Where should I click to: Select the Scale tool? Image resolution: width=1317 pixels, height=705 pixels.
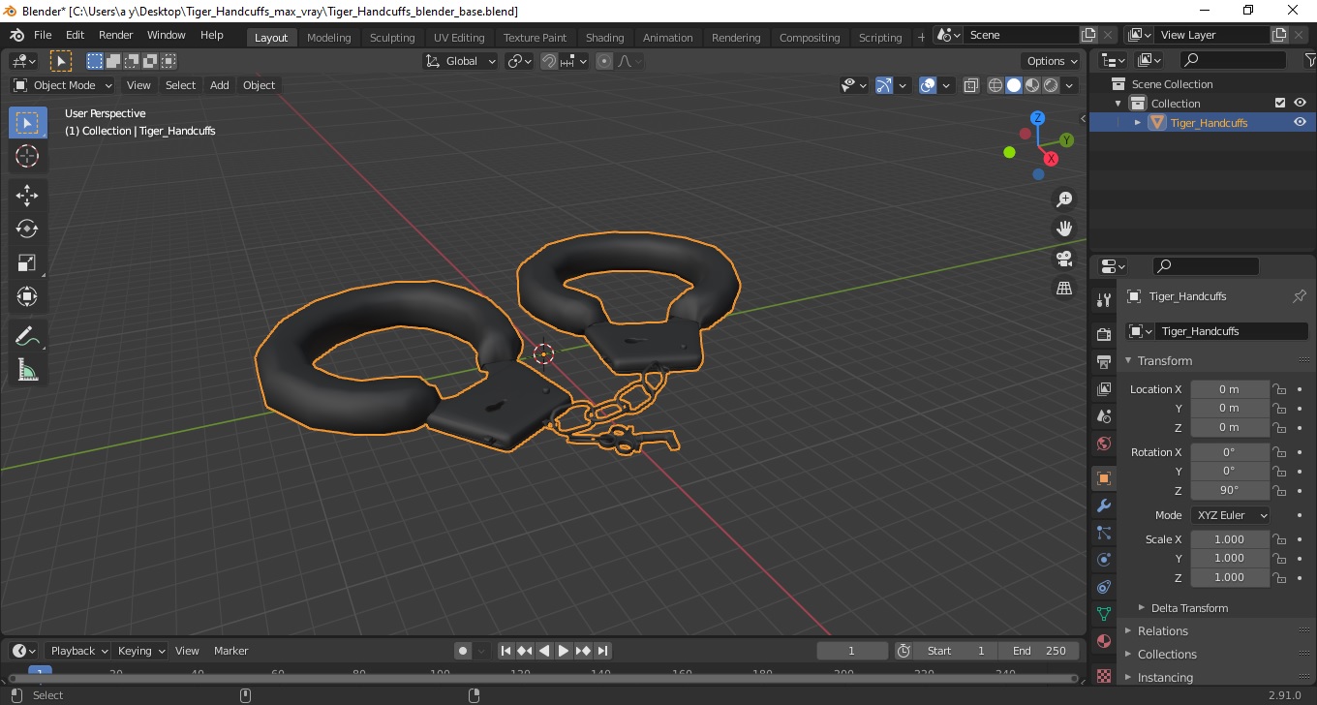(27, 262)
